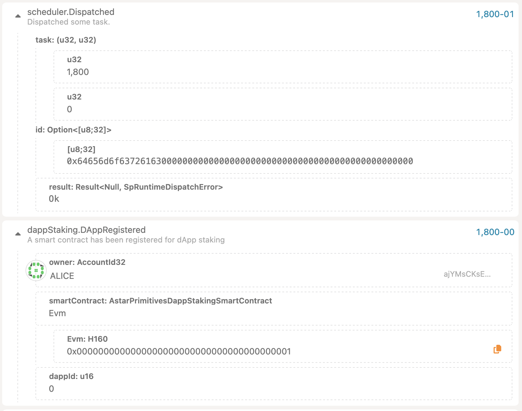Viewport: 522px width, 411px height.
Task: Collapse the scheduler.Dispatched event details
Action: click(x=18, y=16)
